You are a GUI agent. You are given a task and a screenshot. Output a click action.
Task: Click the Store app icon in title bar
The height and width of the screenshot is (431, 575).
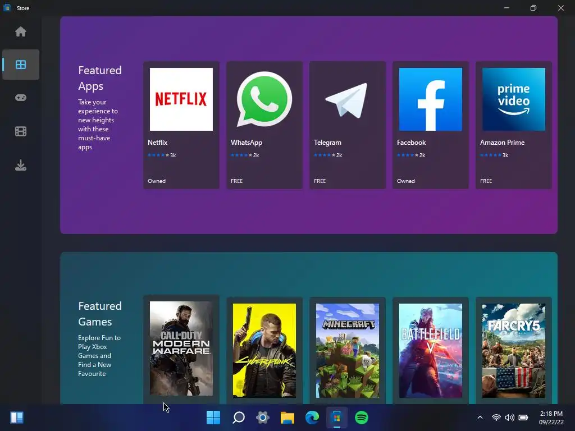click(7, 8)
